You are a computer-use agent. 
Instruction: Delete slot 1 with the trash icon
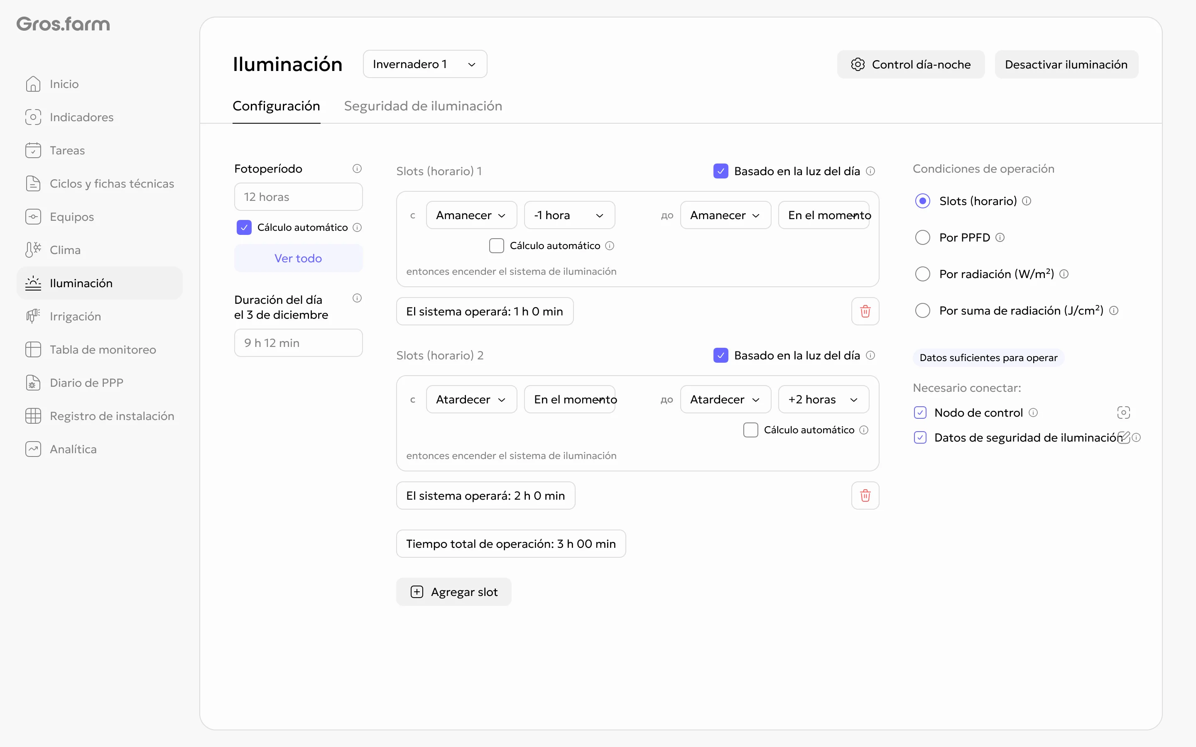coord(865,311)
